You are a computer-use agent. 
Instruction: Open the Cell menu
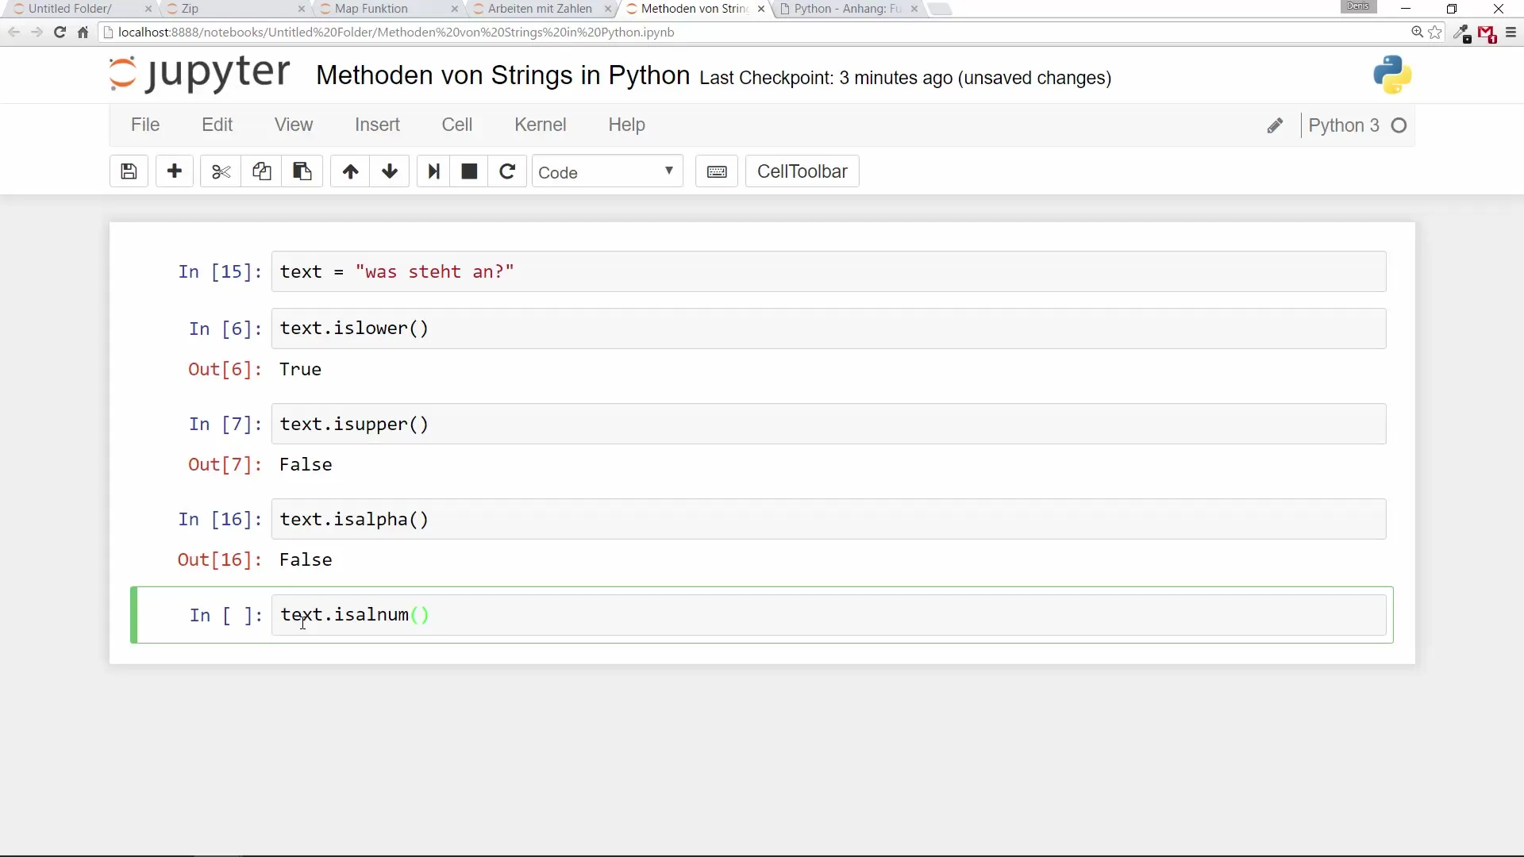click(456, 125)
